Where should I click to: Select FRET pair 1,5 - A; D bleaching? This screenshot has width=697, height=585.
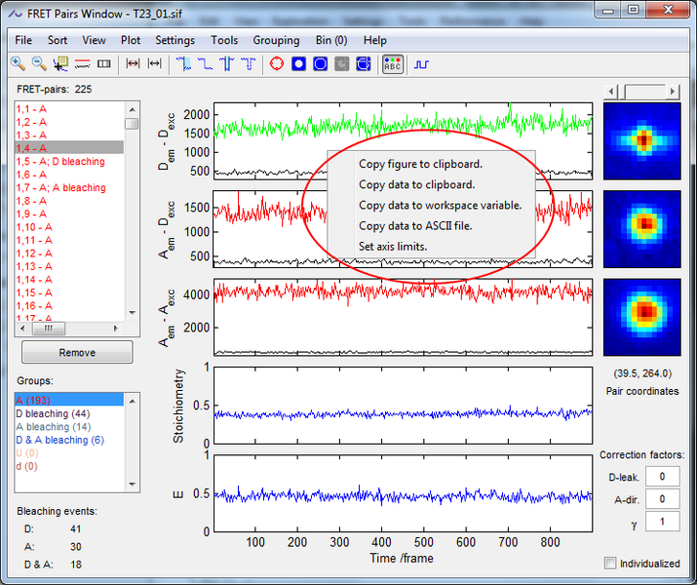[x=60, y=161]
